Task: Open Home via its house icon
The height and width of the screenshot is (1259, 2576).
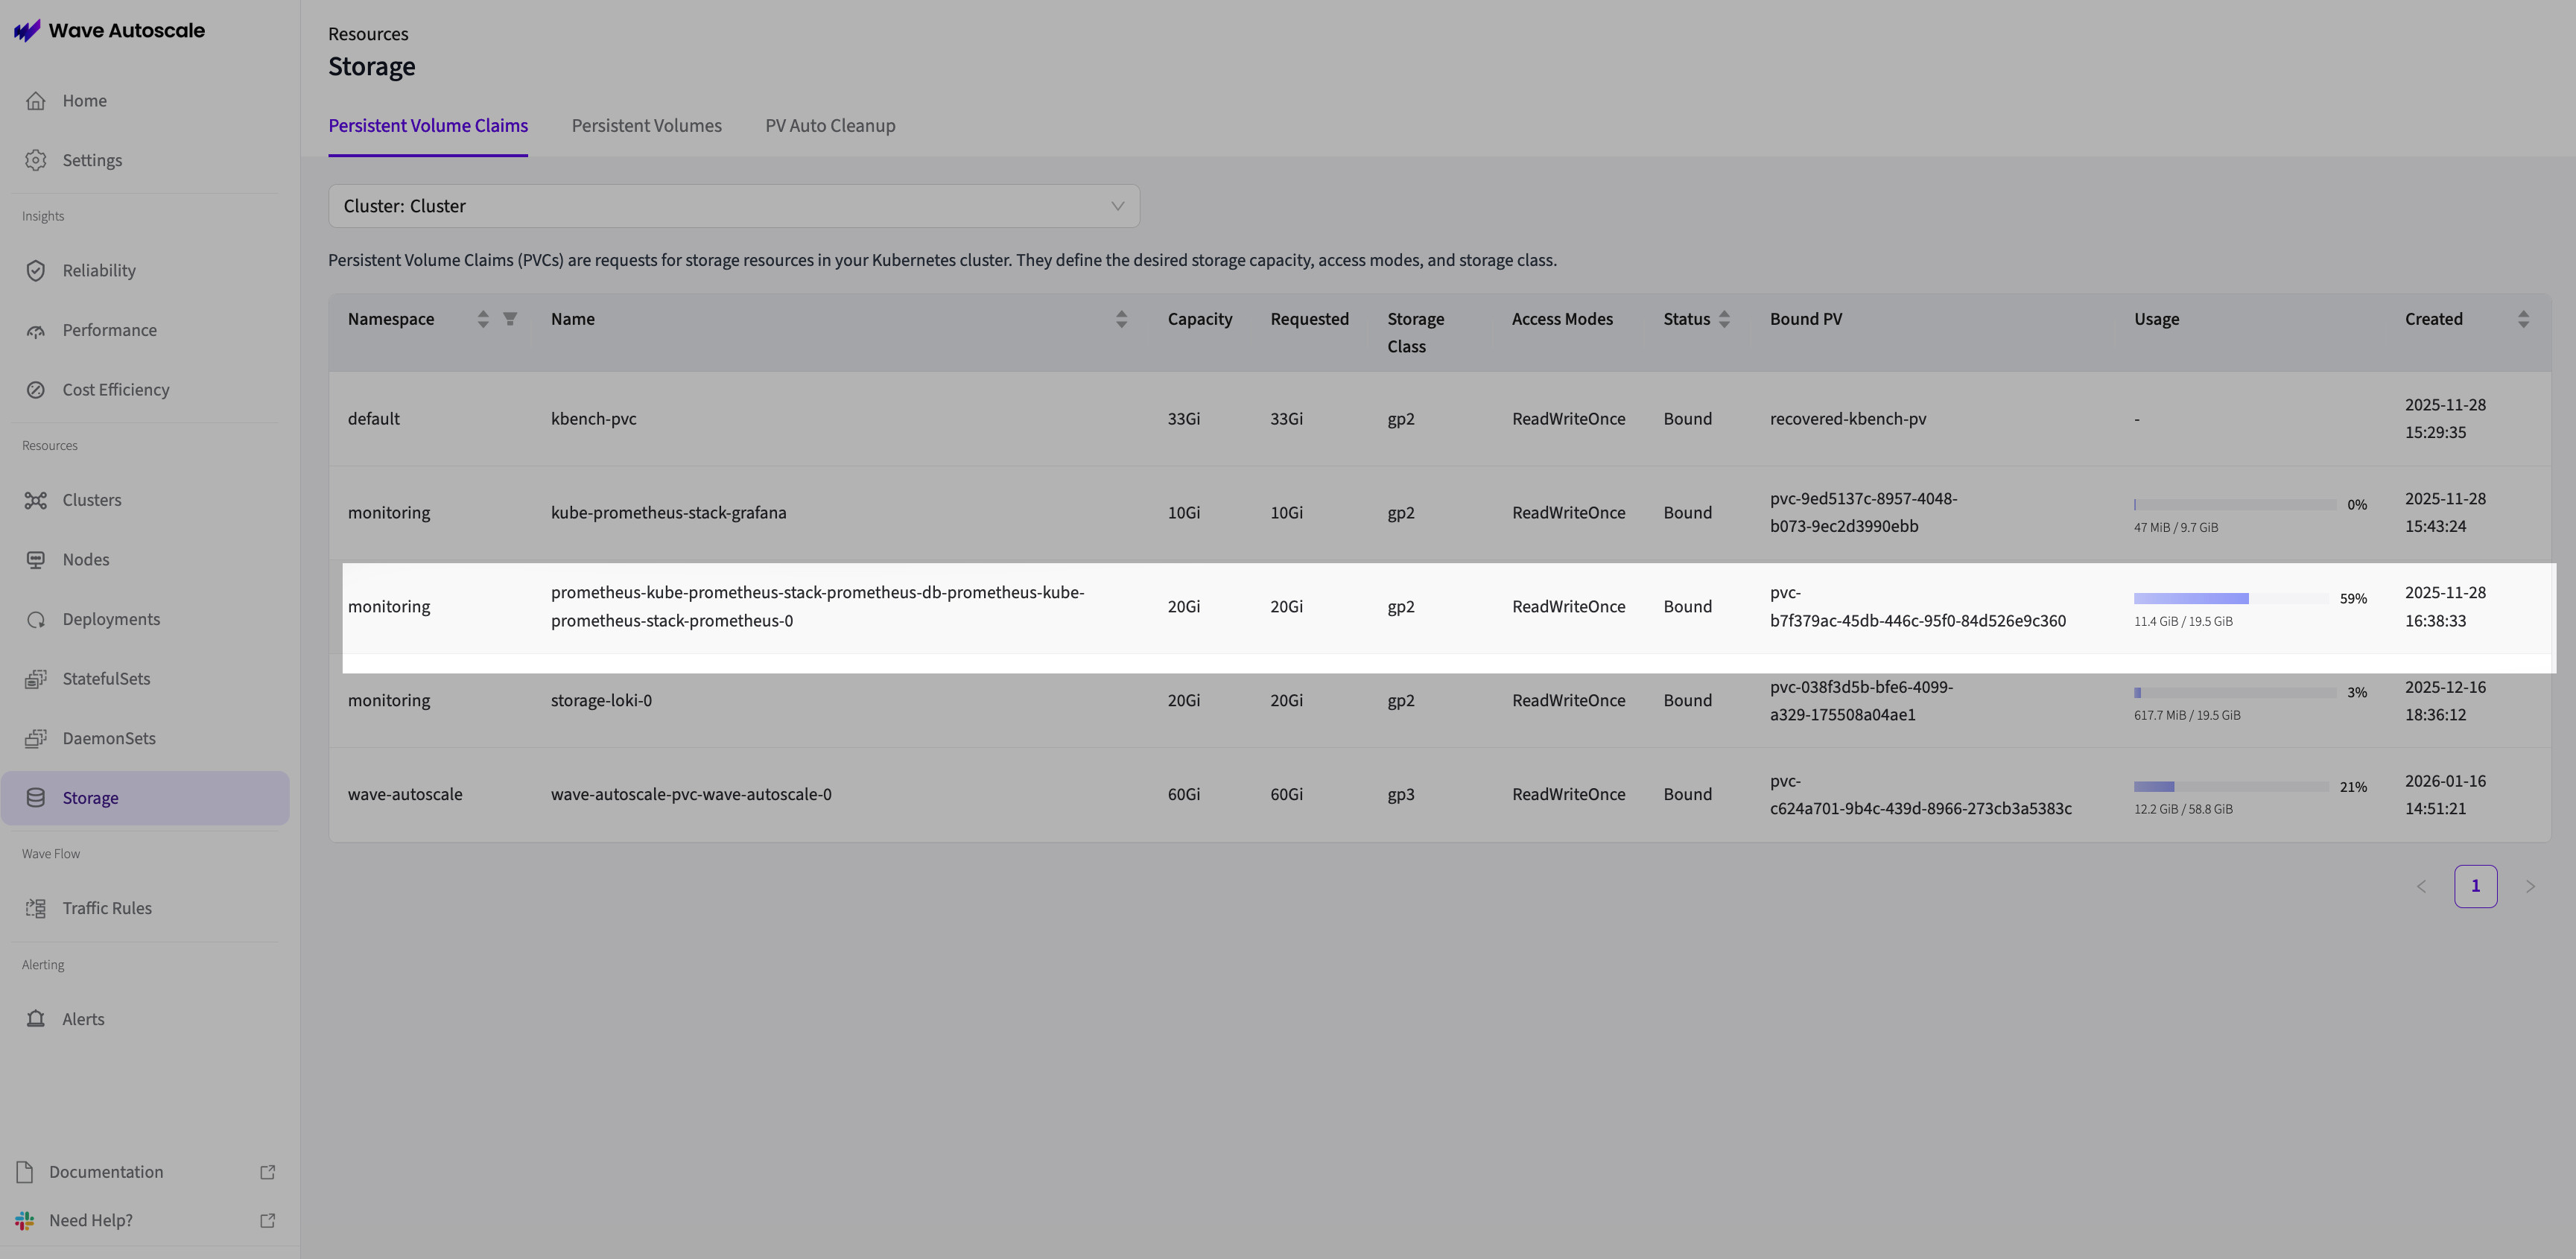Action: coord(36,101)
